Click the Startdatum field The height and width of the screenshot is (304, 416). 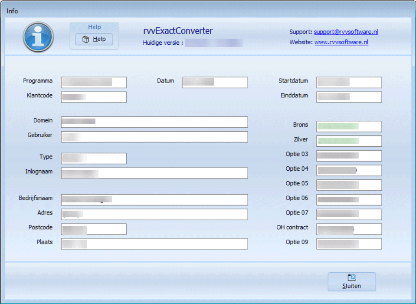349,83
